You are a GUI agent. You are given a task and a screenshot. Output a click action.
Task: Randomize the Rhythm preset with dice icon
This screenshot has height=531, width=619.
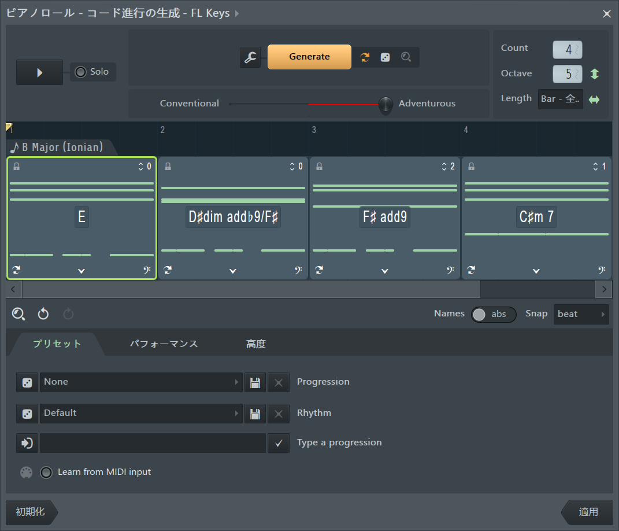point(27,414)
